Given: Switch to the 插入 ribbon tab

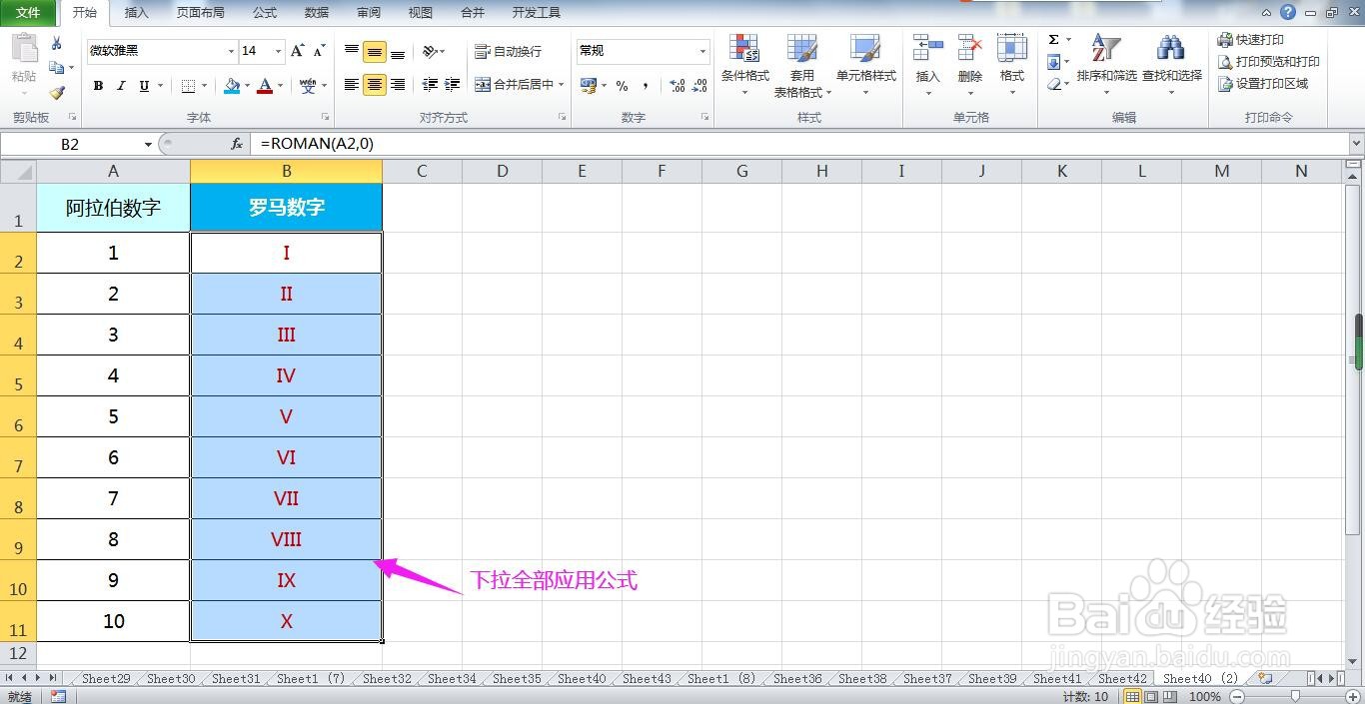Looking at the screenshot, I should (x=136, y=12).
